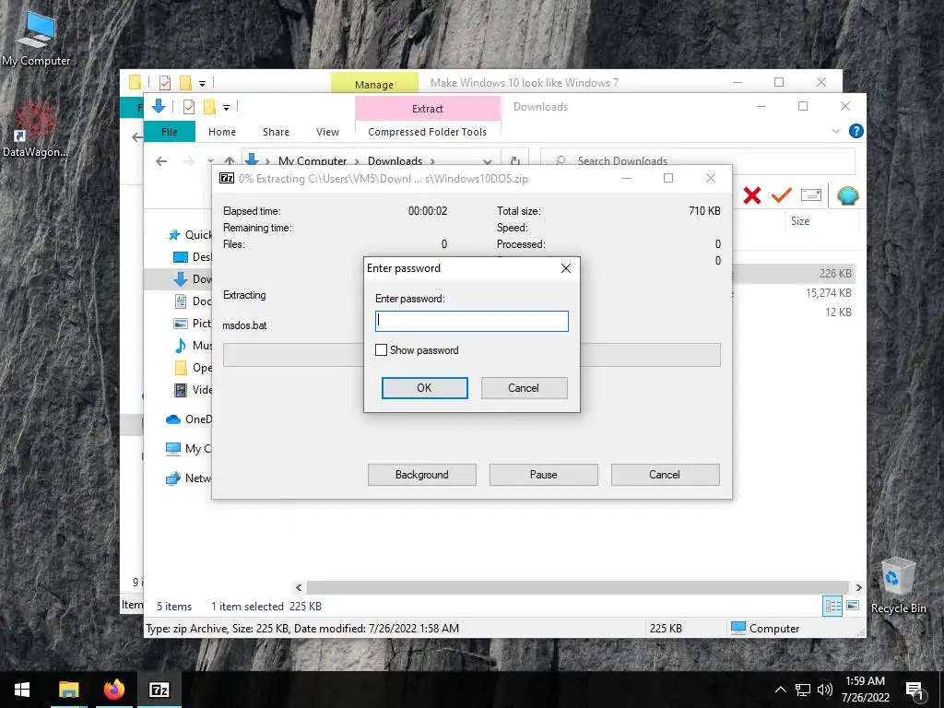This screenshot has width=944, height=708.
Task: Click the Size column header
Action: (x=800, y=221)
